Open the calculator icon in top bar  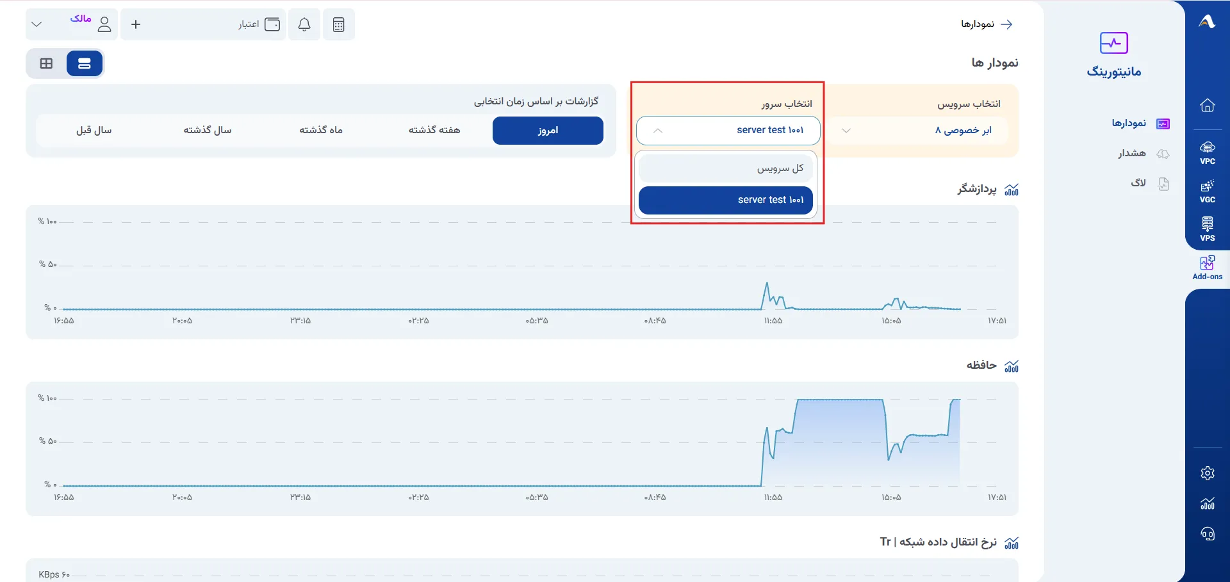(339, 24)
